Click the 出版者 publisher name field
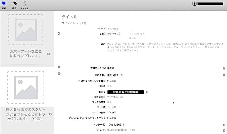This screenshot has height=134, width=227. pyautogui.click(x=110, y=86)
